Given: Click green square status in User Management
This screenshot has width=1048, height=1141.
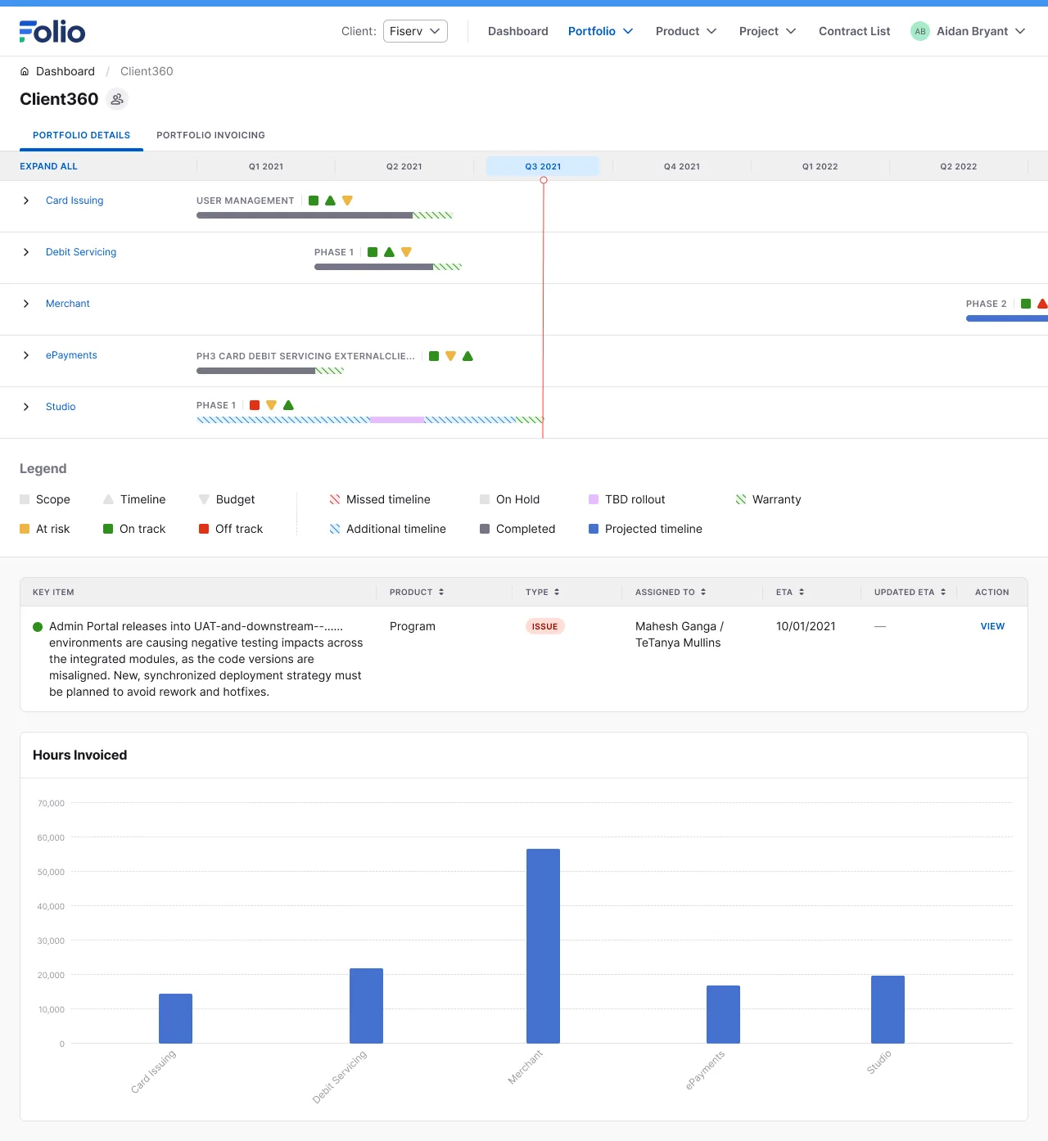Looking at the screenshot, I should (314, 201).
